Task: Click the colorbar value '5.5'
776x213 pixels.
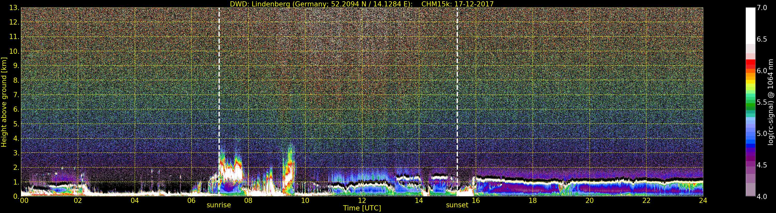Action: pyautogui.click(x=762, y=102)
